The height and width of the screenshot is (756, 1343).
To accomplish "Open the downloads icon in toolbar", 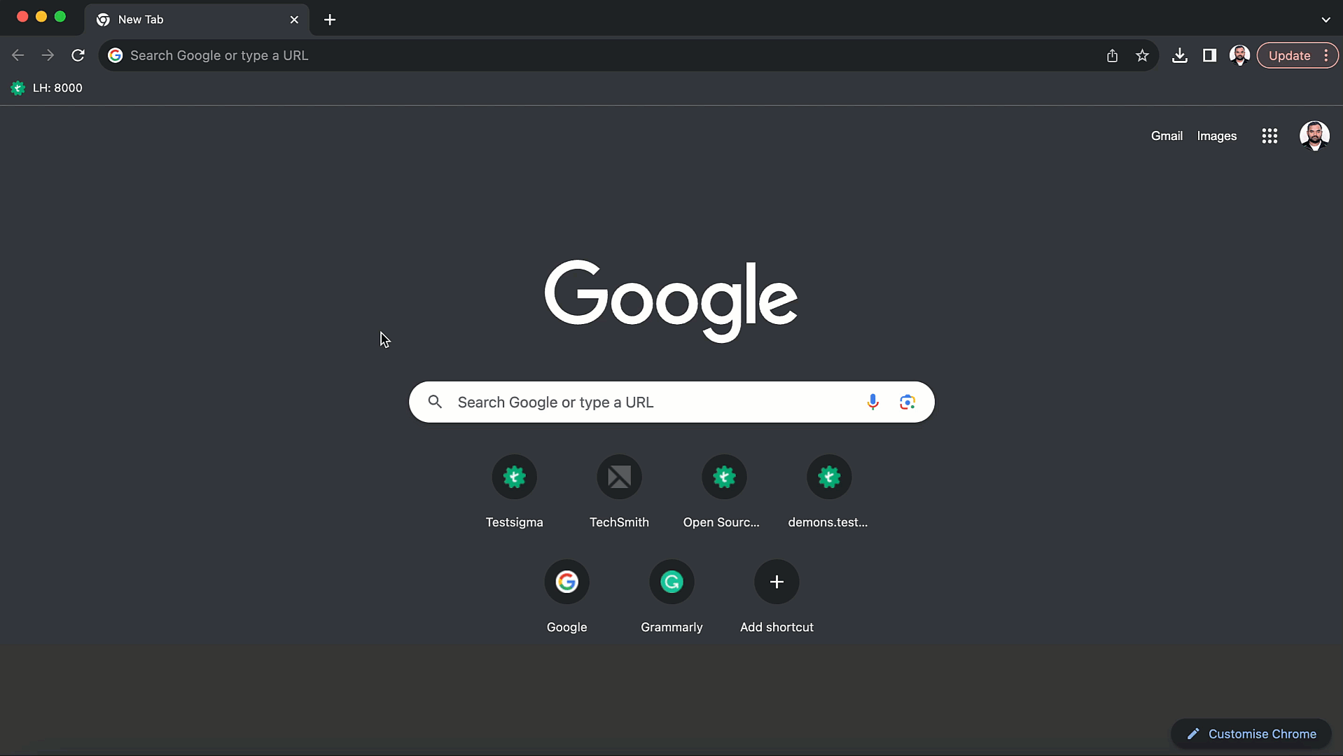I will click(1180, 55).
